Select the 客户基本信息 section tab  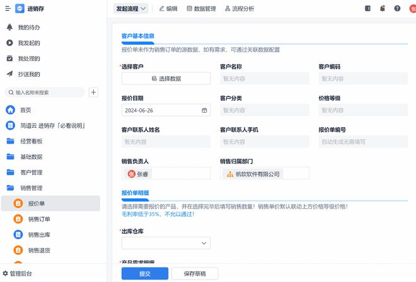[x=137, y=36]
